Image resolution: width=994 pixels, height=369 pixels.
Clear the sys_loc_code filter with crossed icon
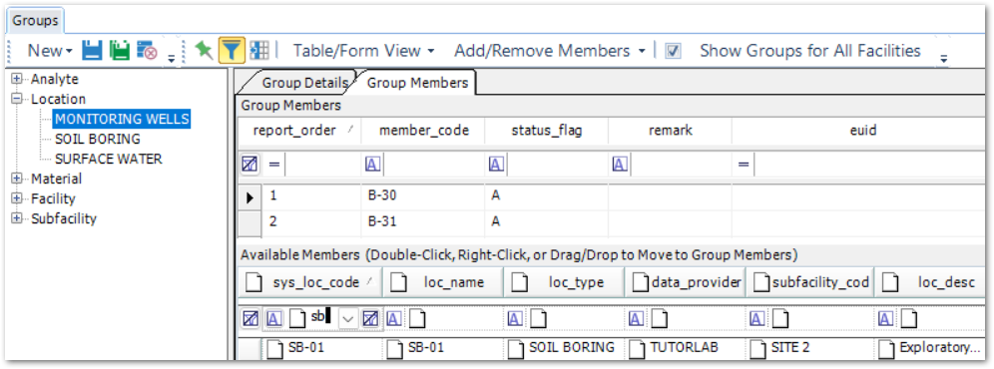pyautogui.click(x=371, y=319)
